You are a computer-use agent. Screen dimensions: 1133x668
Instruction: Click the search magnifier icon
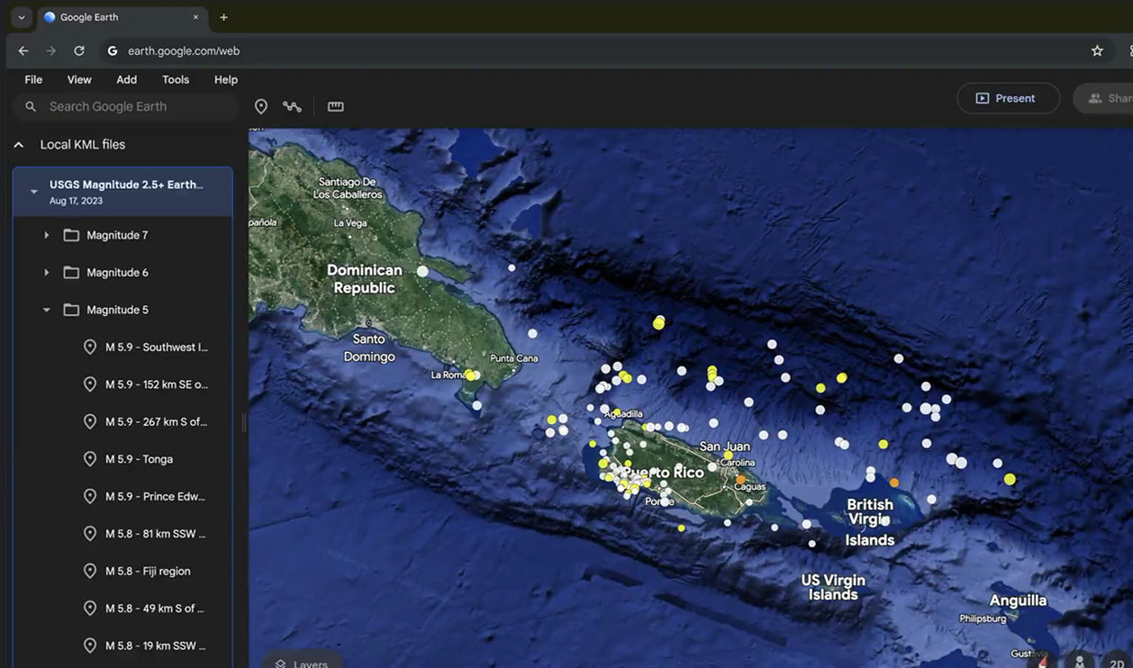tap(31, 106)
